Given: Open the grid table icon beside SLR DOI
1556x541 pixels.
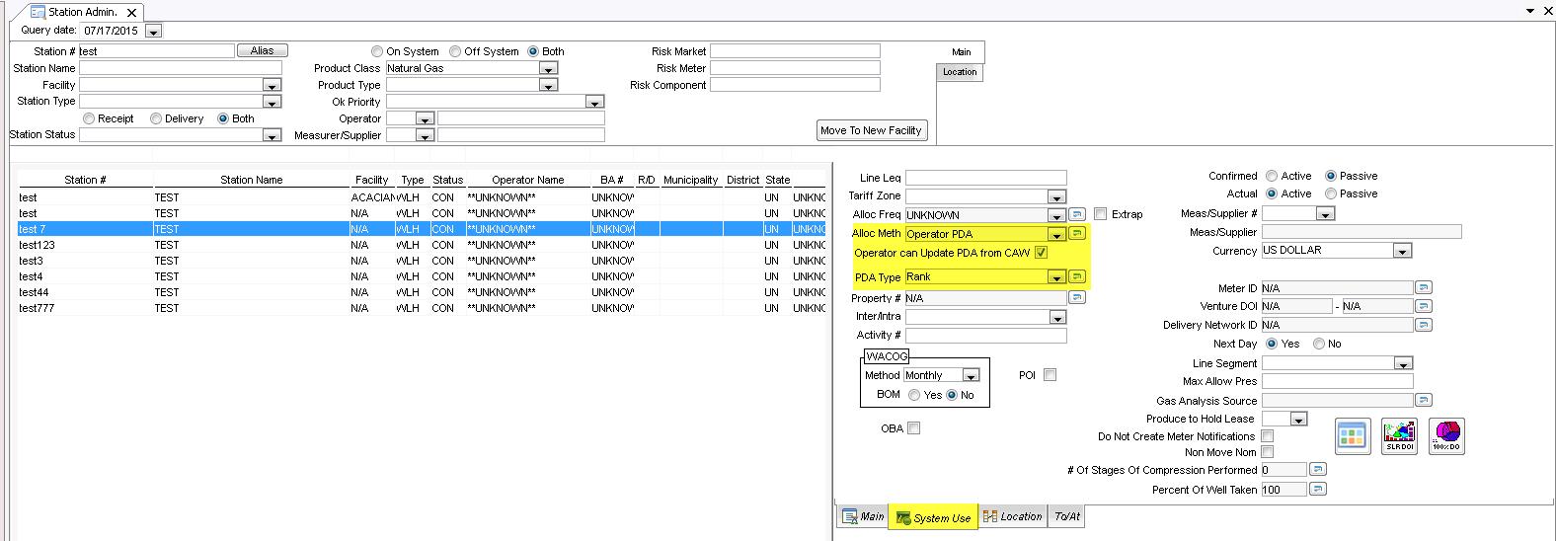Looking at the screenshot, I should [x=1353, y=435].
